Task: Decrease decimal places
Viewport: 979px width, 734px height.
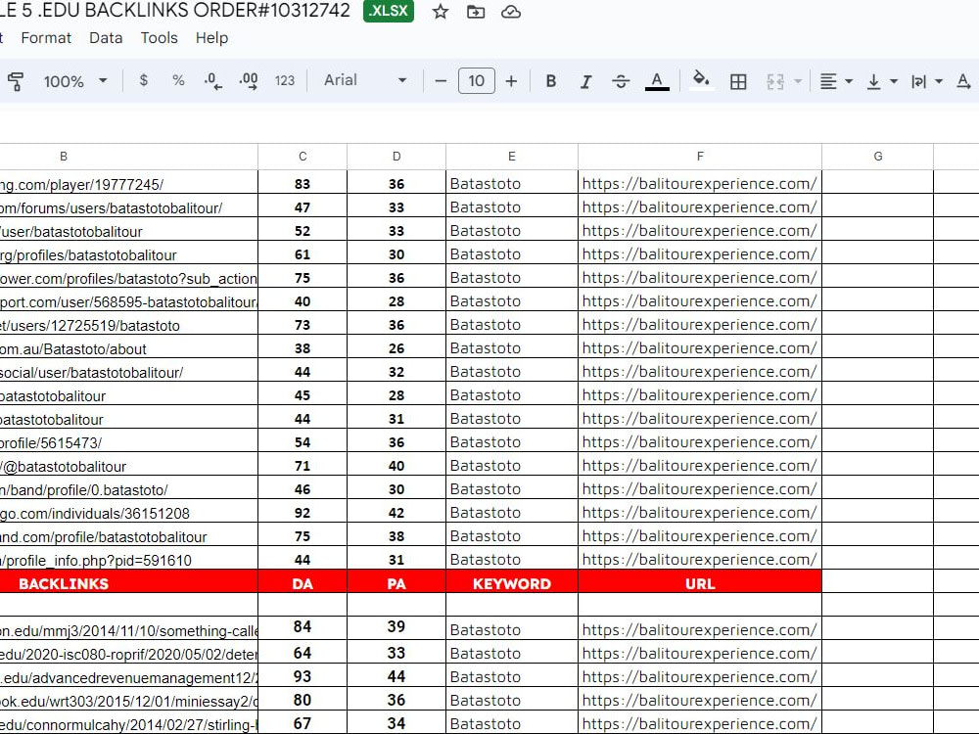Action: point(212,81)
